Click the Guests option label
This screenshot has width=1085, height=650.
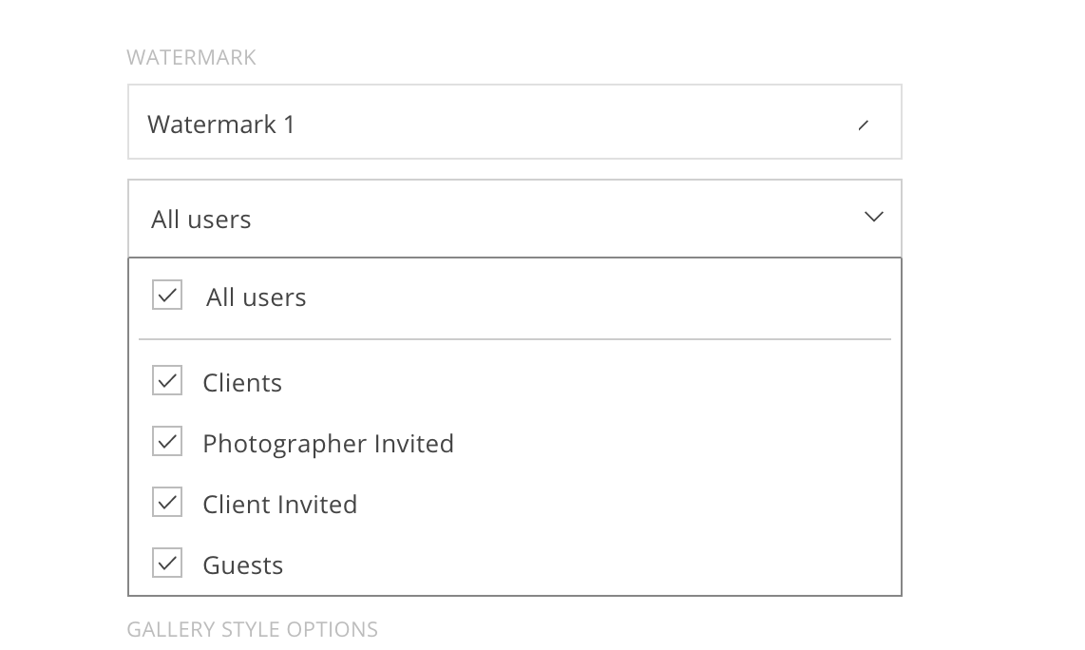coord(242,565)
